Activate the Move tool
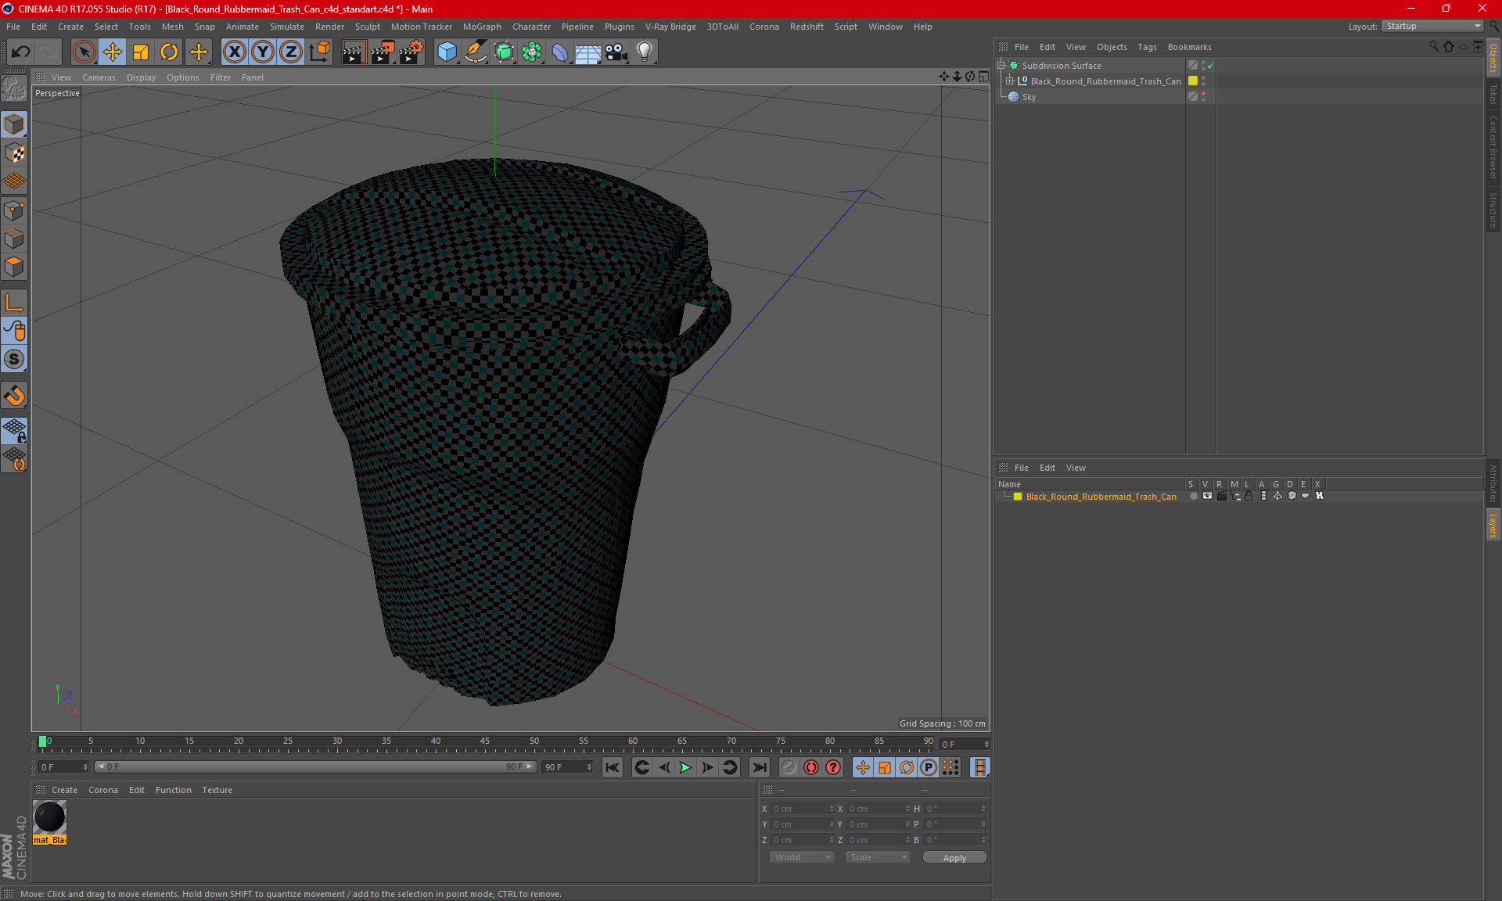1502x901 pixels. (113, 52)
